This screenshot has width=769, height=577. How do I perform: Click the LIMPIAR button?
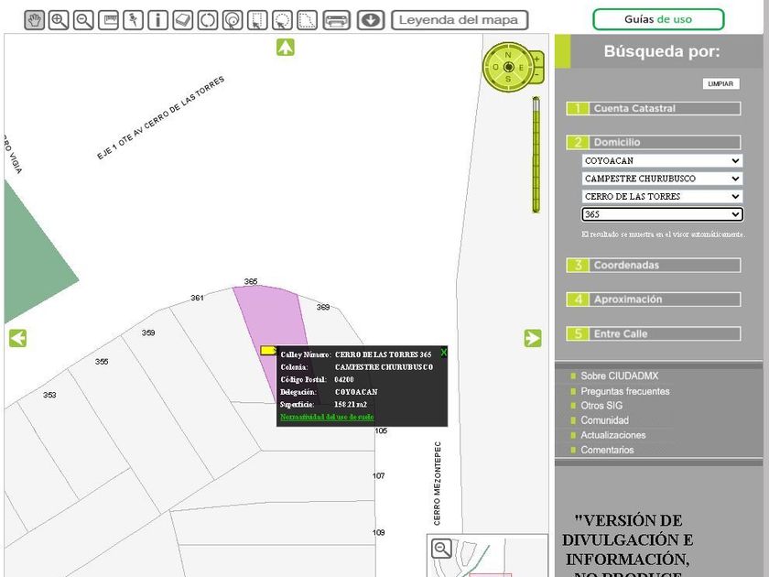click(x=720, y=84)
